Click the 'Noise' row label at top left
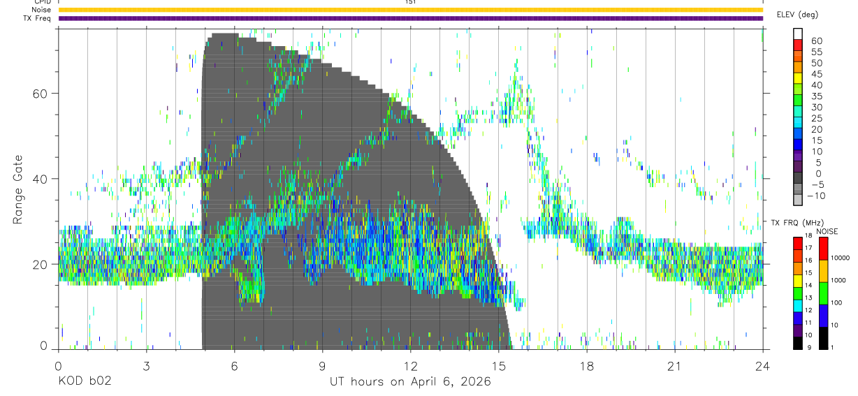 click(x=41, y=10)
